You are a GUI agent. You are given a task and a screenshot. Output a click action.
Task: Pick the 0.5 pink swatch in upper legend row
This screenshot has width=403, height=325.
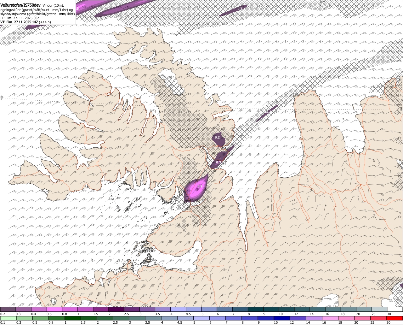[x=54, y=309]
